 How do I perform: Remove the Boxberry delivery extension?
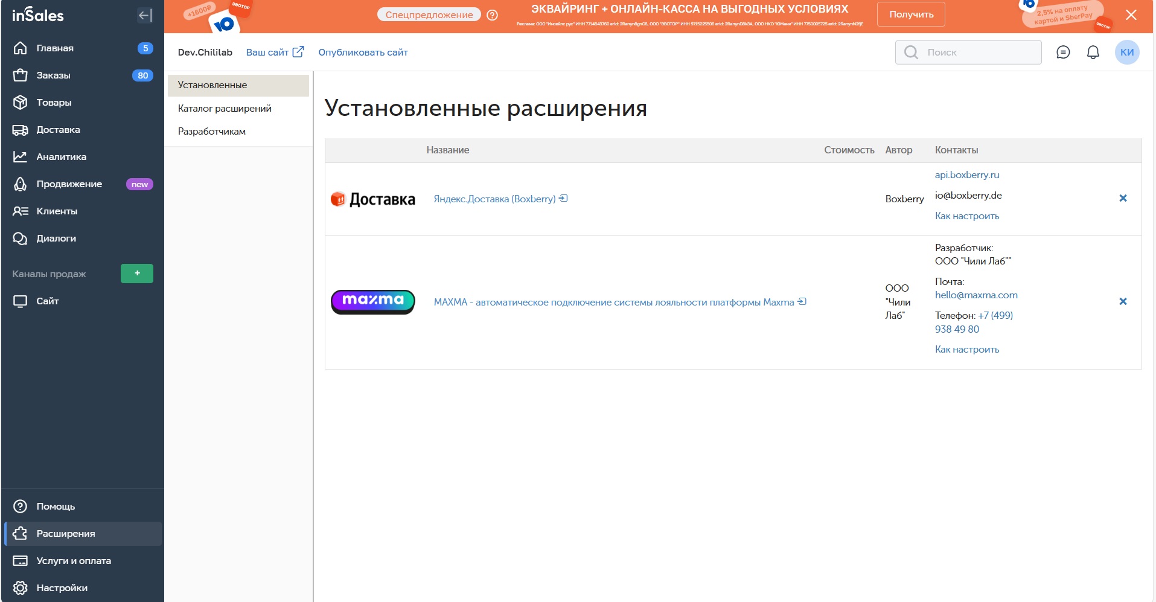(1123, 199)
